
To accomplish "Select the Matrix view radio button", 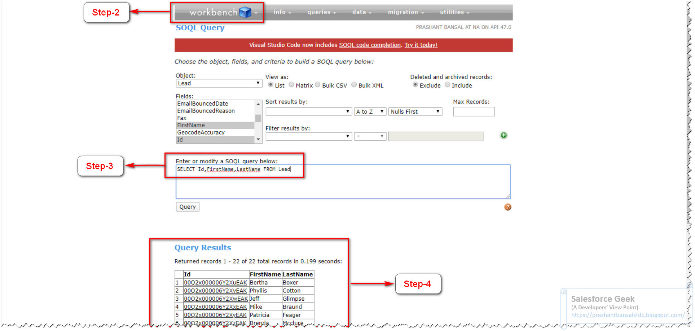I will (x=291, y=85).
